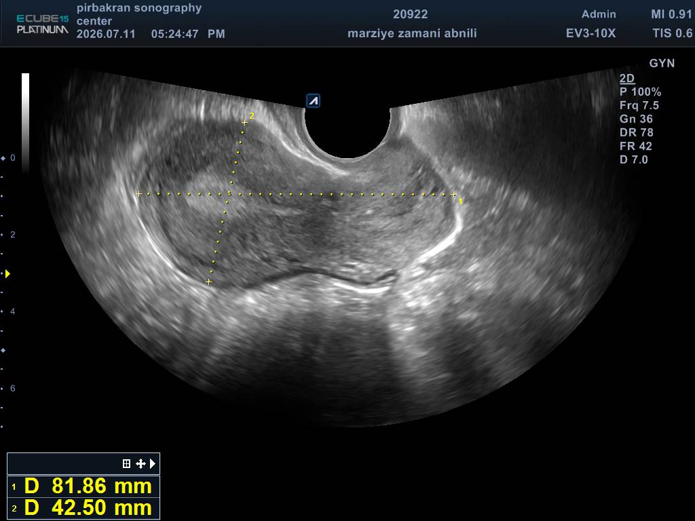The width and height of the screenshot is (695, 521).
Task: Expand the measurement panel arrow
Action: 153,463
